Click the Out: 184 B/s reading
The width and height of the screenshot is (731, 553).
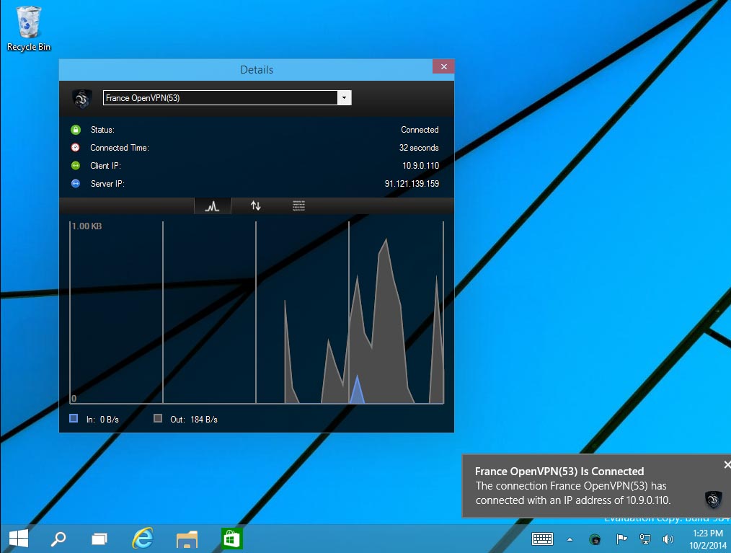(x=193, y=419)
